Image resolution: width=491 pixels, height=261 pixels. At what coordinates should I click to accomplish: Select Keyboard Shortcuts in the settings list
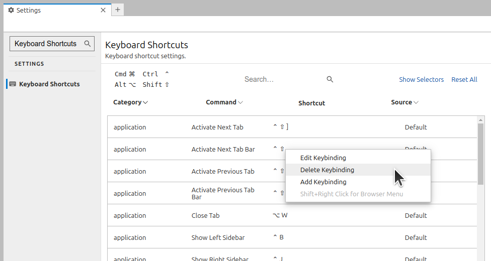click(49, 84)
